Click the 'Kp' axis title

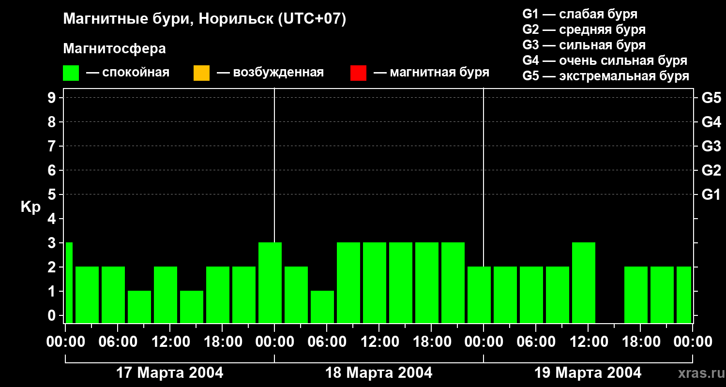coord(30,207)
